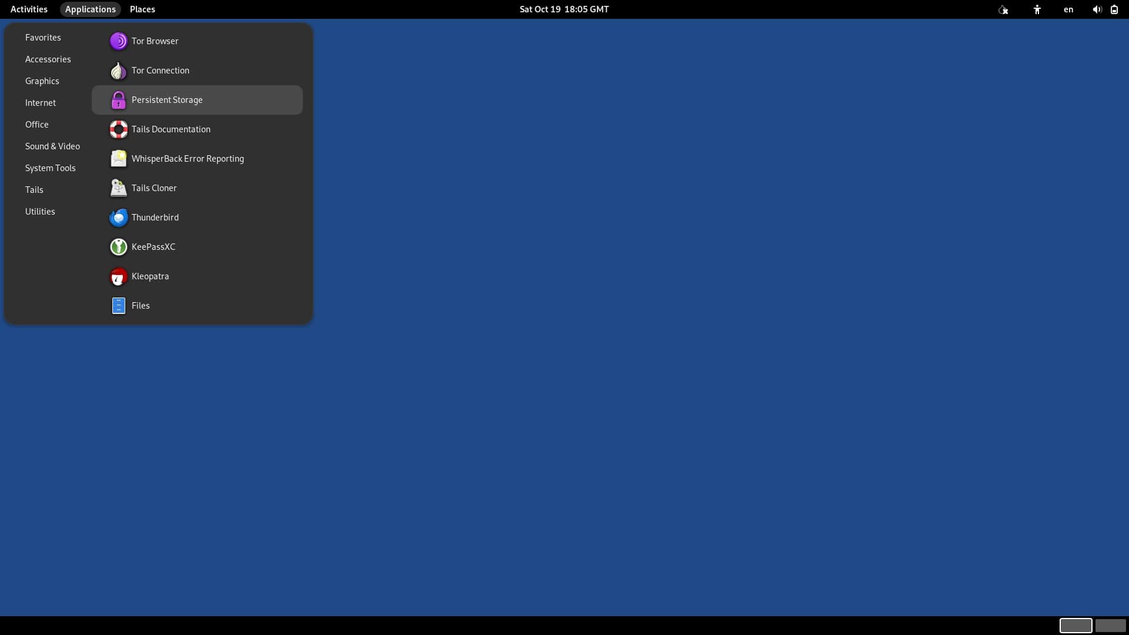1129x635 pixels.
Task: Toggle system sound via volume icon
Action: [1097, 9]
